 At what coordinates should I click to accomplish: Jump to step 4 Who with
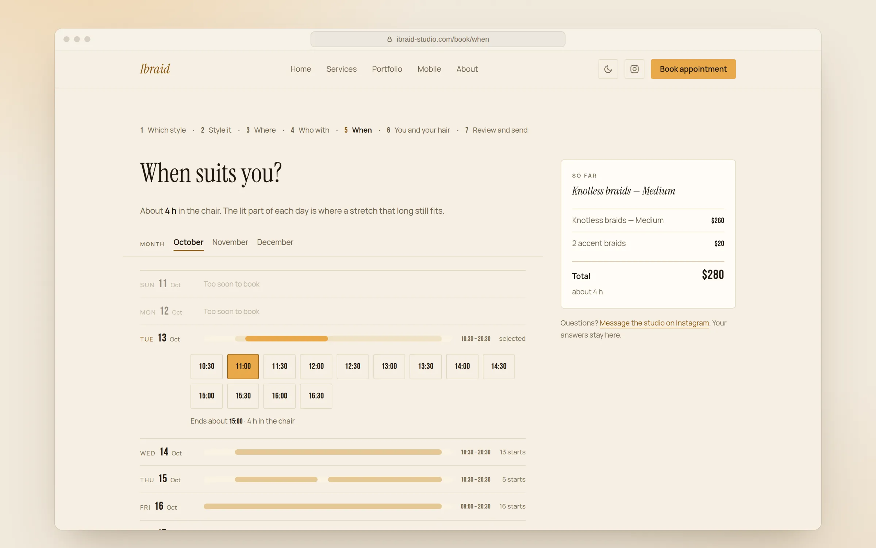310,130
